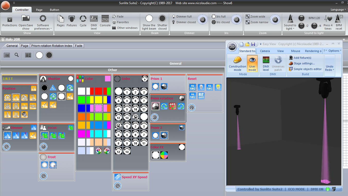Click the magnifier icon in Halo 20R toolbar
The image size is (348, 196).
click(x=17, y=55)
